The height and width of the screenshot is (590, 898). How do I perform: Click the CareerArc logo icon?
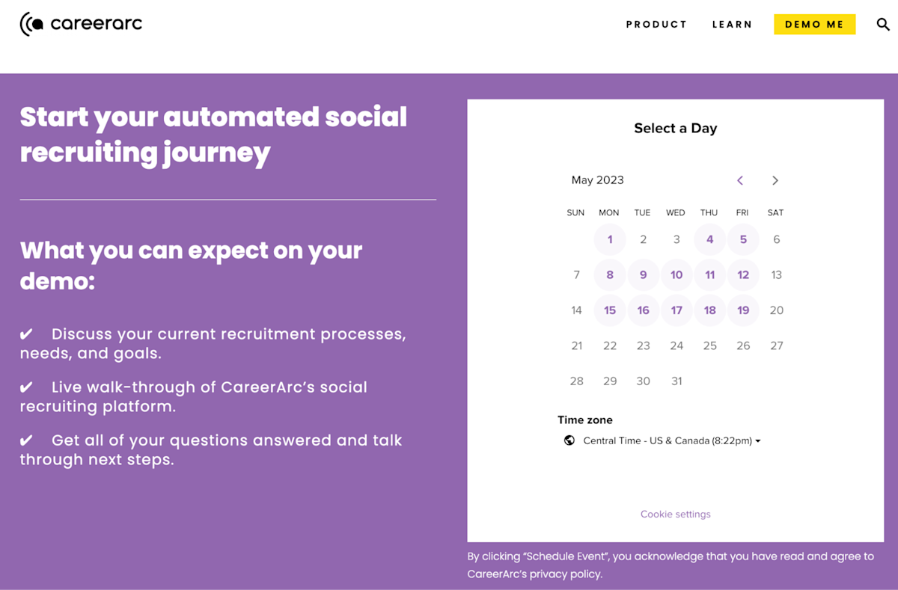[30, 23]
